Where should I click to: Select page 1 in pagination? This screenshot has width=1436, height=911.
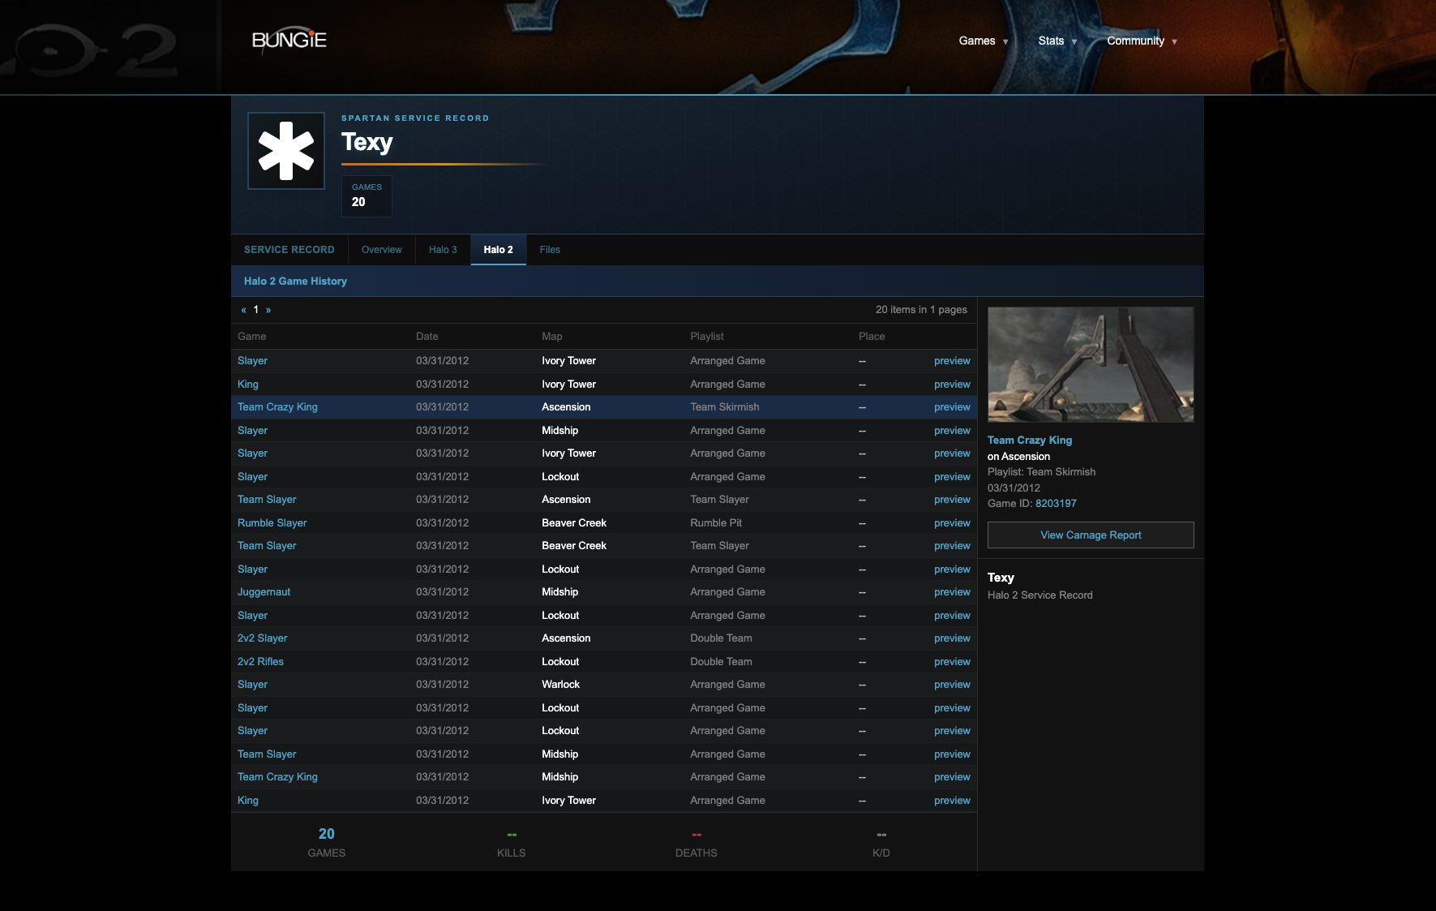256,310
